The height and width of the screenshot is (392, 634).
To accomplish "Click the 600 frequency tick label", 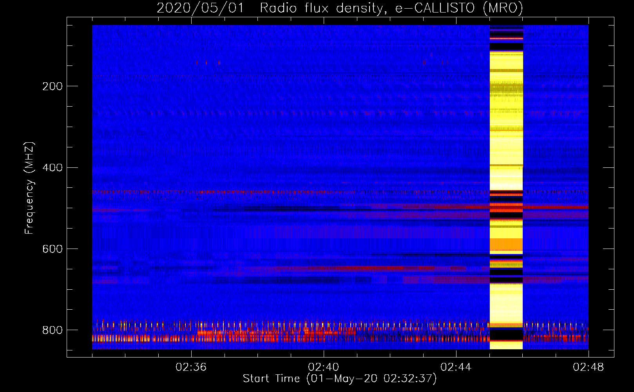I will tap(53, 249).
